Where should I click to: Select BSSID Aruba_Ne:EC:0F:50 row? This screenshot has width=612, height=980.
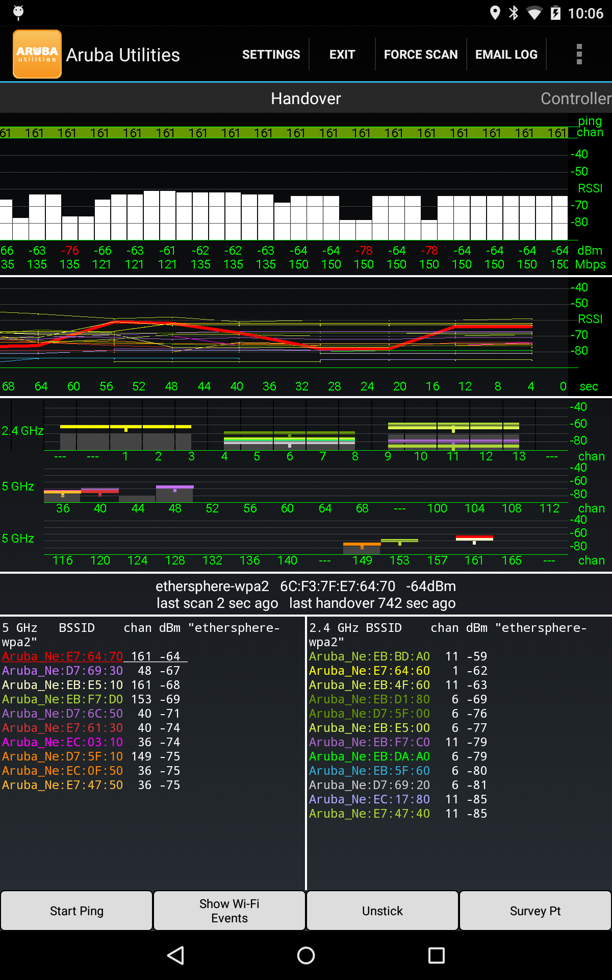pos(91,770)
